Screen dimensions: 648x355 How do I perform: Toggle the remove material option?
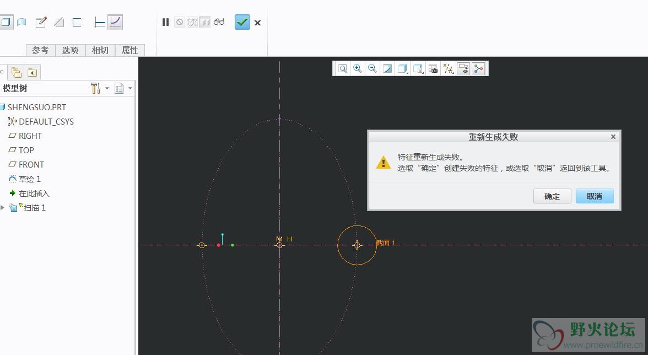click(59, 22)
